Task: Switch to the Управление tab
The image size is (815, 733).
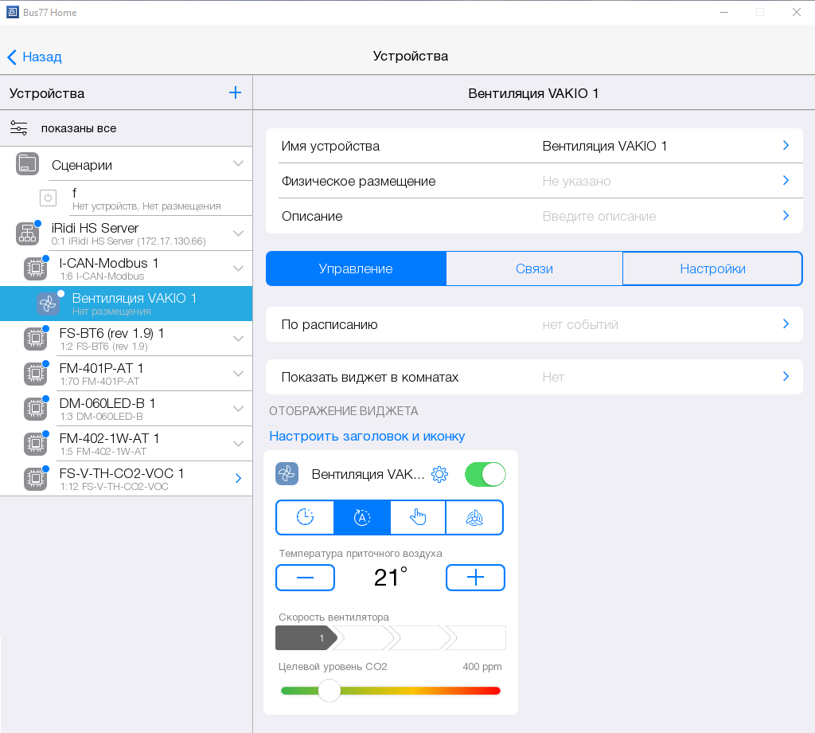Action: (x=356, y=269)
